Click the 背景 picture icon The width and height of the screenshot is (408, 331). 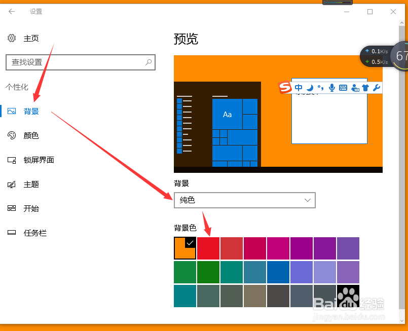click(12, 111)
